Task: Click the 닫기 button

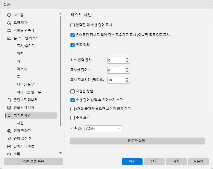Action: 154,162
